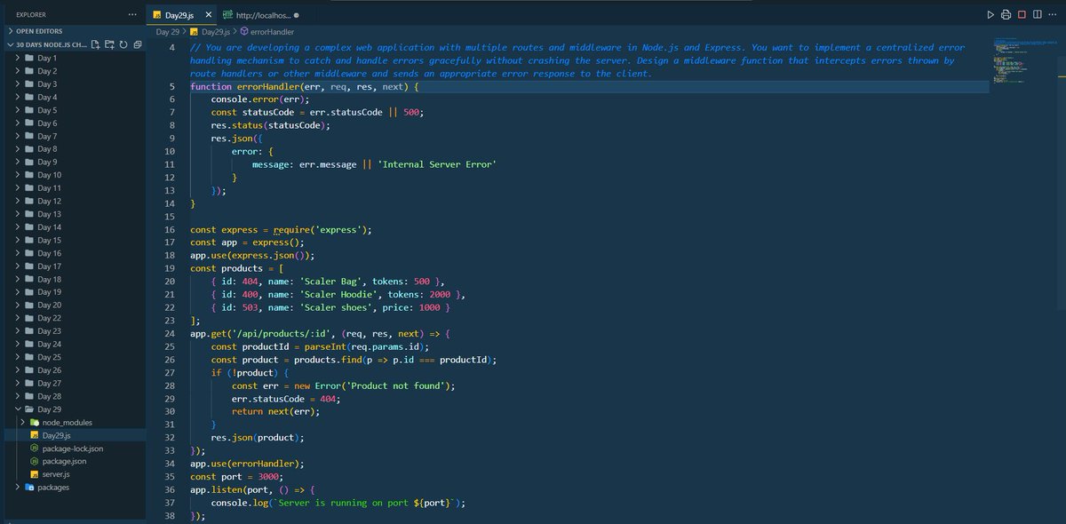Close the Day29.js editor tab
This screenshot has height=524, width=1066.
[209, 15]
